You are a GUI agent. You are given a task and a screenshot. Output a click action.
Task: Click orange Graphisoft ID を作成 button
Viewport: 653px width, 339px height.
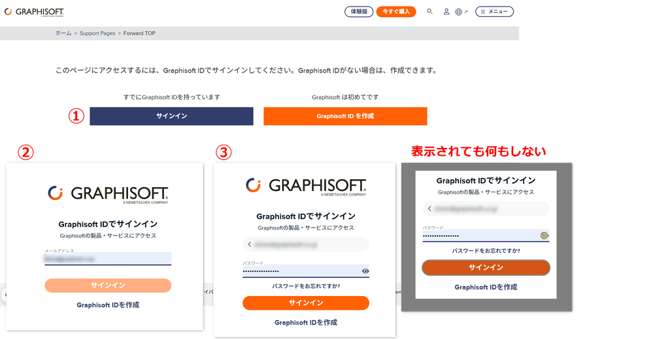click(x=345, y=116)
